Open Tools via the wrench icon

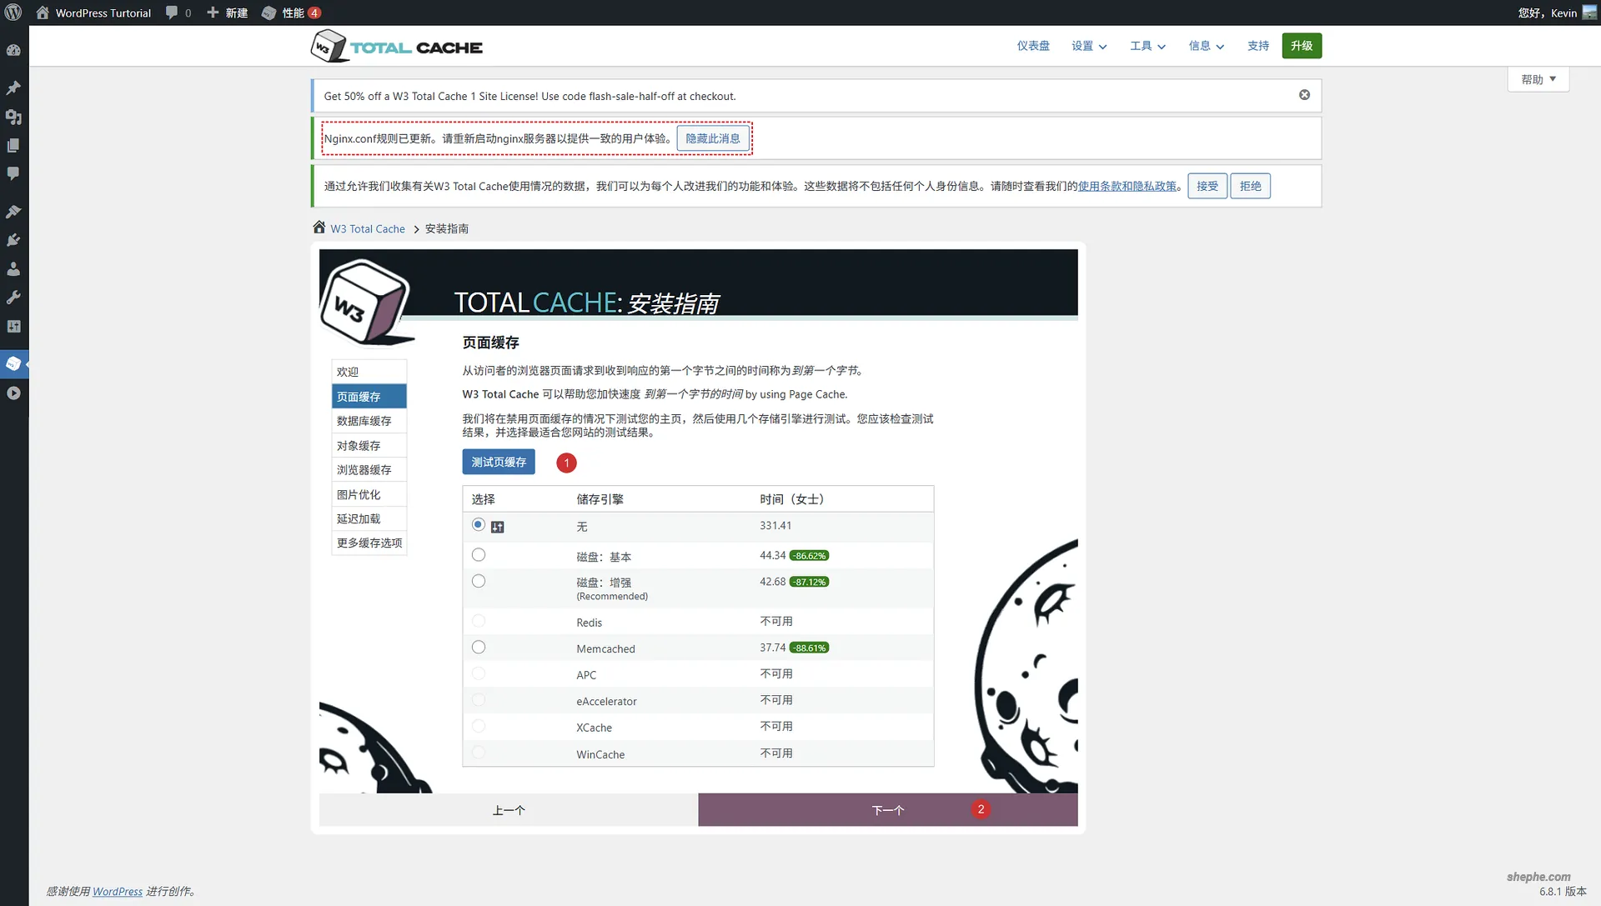click(x=13, y=298)
